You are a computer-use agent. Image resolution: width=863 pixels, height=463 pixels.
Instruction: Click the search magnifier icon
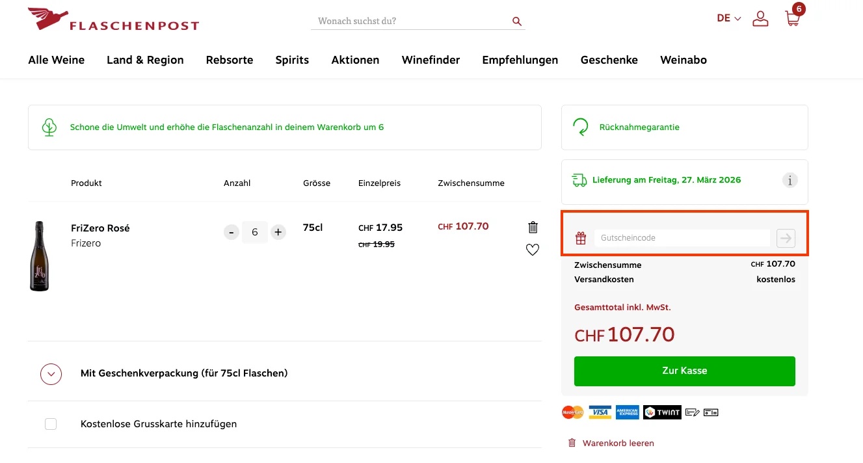(x=516, y=21)
